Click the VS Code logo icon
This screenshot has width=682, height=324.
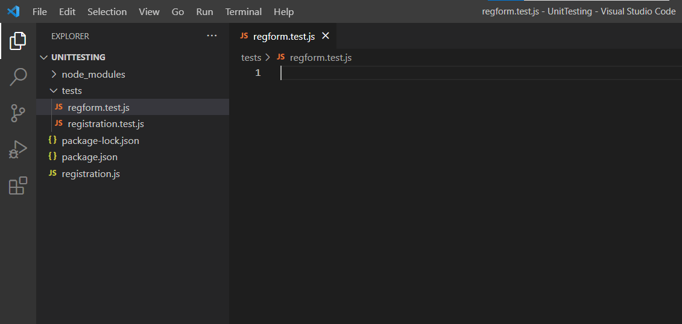(13, 11)
